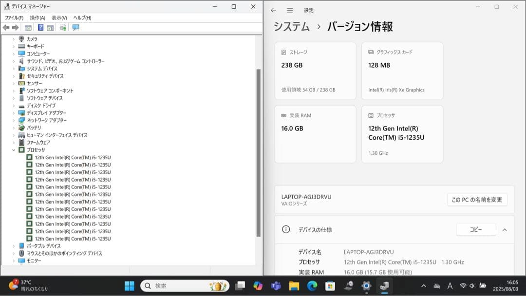The height and width of the screenshot is (296, 526).
Task: Collapse the プロセッサ node arrow
Action: tap(14, 150)
